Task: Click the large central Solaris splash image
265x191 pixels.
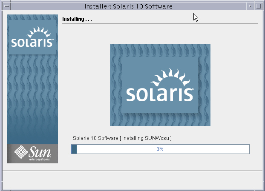Action: click(x=160, y=85)
